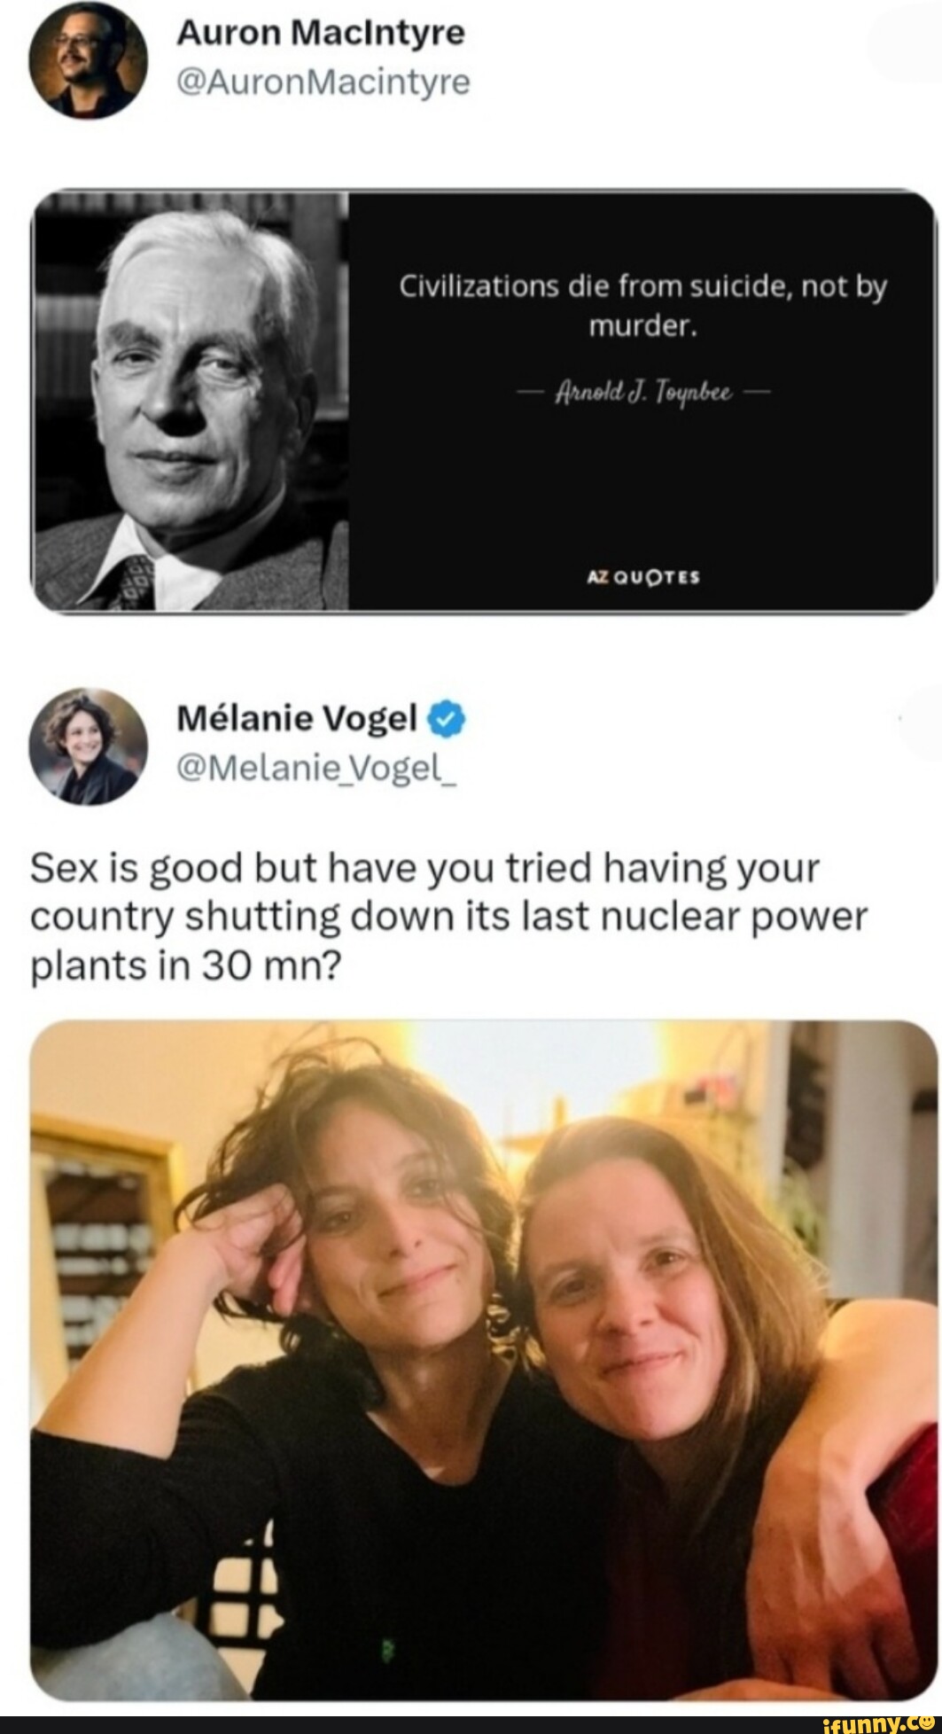Click the @Melanie_Vogel_ handle
The width and height of the screenshot is (942, 1734).
(315, 766)
